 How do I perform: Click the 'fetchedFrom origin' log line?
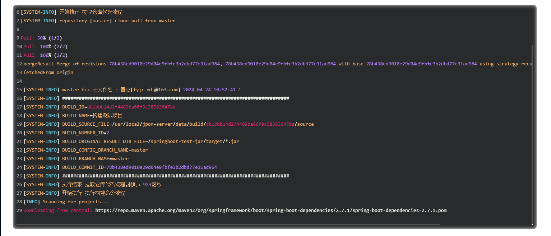(48, 73)
